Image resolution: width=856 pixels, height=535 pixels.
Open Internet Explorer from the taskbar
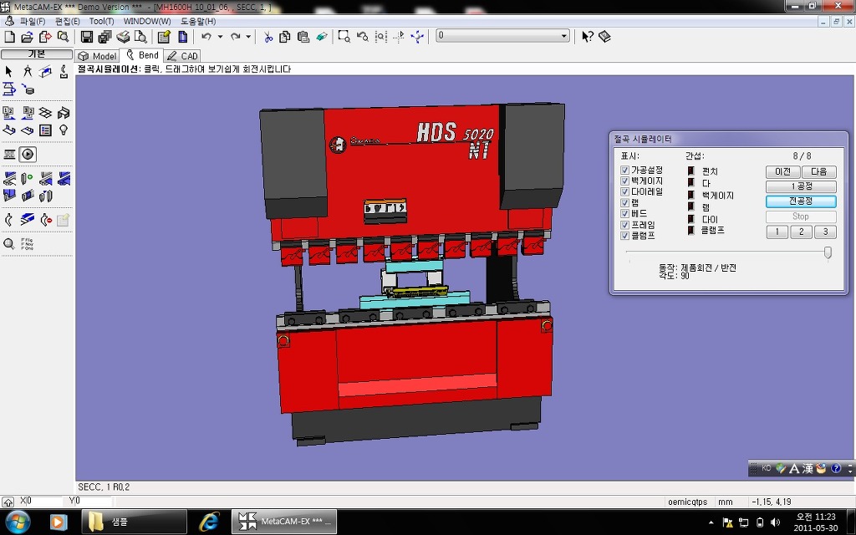click(209, 522)
